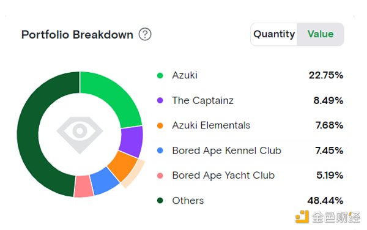Click the eye logo in chart center
Viewport: 367px width, 230px height.
click(80, 135)
